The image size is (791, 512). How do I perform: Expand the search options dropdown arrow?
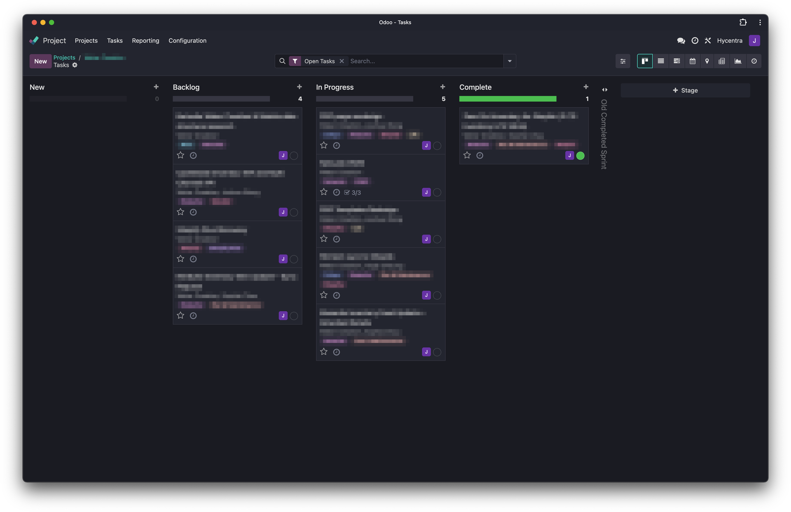[510, 61]
